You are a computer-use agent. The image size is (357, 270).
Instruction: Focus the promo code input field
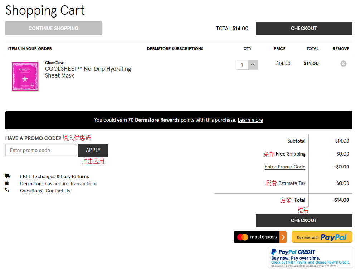coord(41,150)
